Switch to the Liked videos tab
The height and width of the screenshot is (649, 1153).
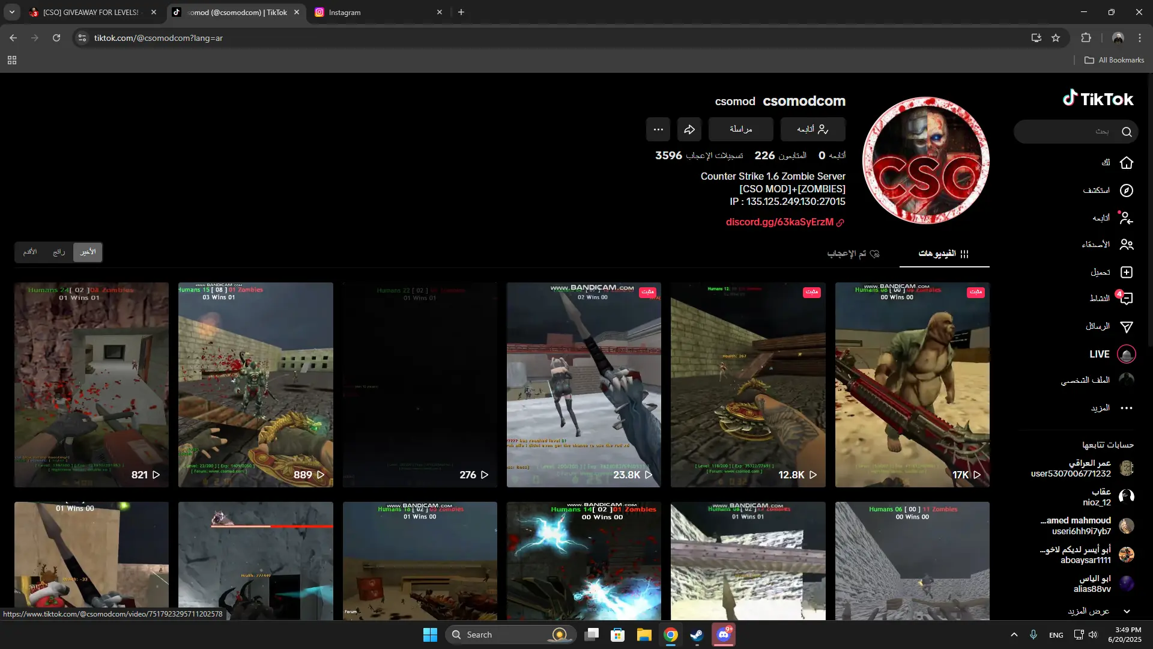tap(853, 254)
